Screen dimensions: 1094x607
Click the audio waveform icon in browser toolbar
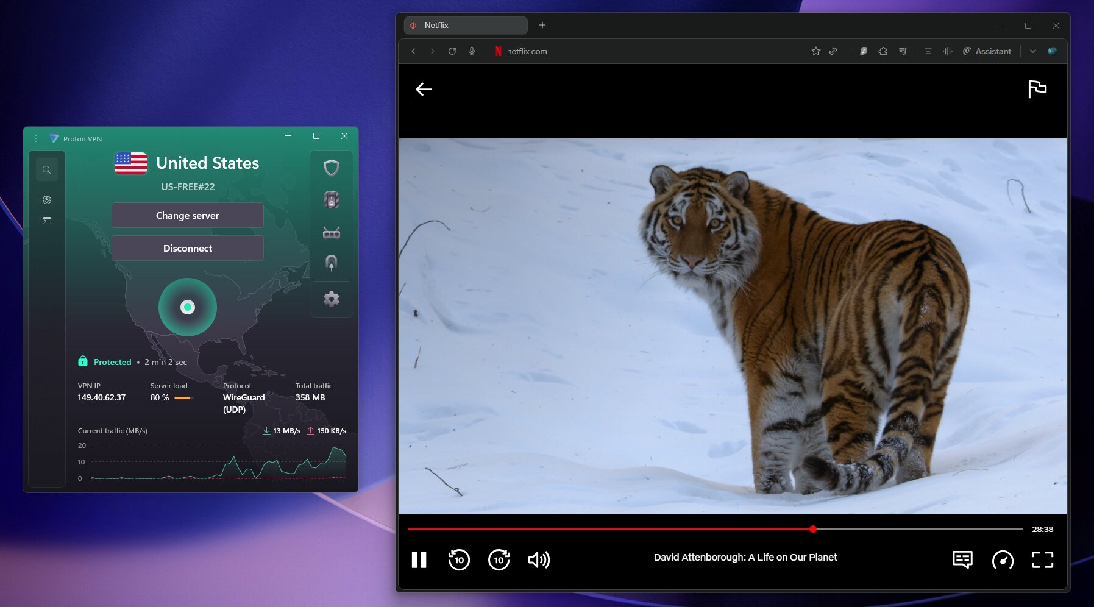[948, 51]
